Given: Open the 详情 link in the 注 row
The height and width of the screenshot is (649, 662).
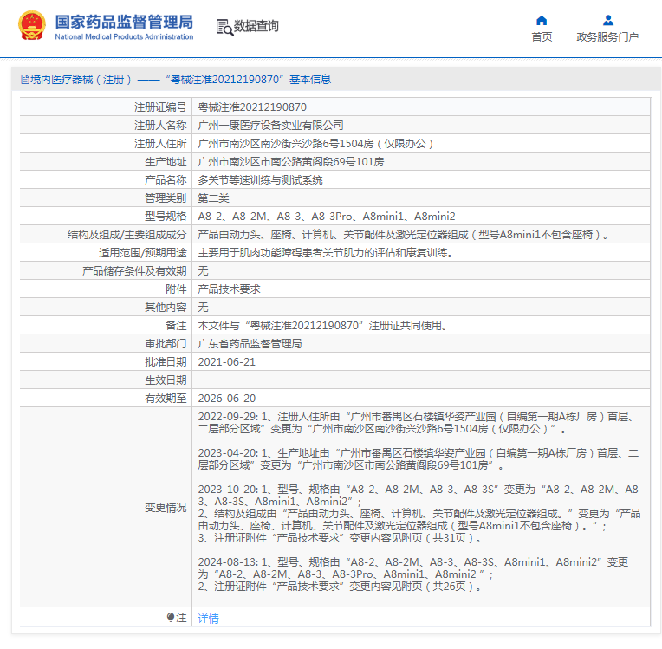Looking at the screenshot, I should [x=209, y=618].
